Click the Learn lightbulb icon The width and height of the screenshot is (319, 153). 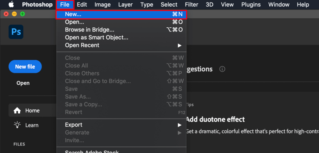pyautogui.click(x=17, y=125)
